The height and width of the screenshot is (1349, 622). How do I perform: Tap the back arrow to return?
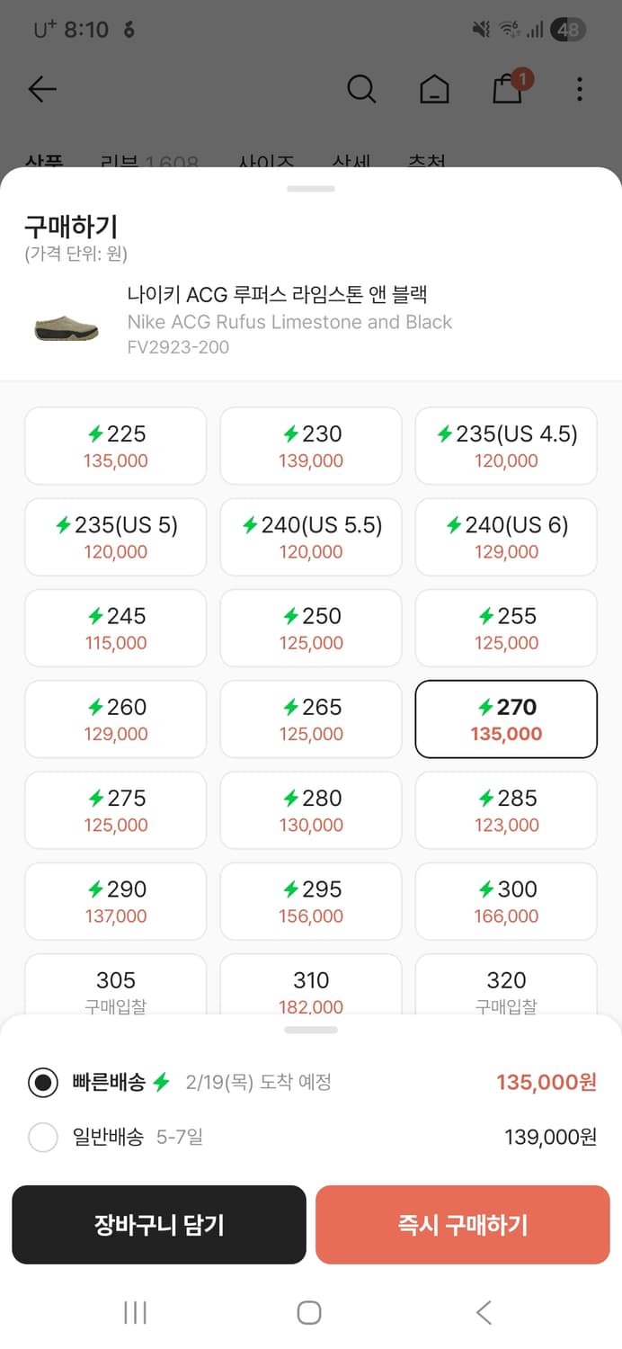click(x=41, y=89)
